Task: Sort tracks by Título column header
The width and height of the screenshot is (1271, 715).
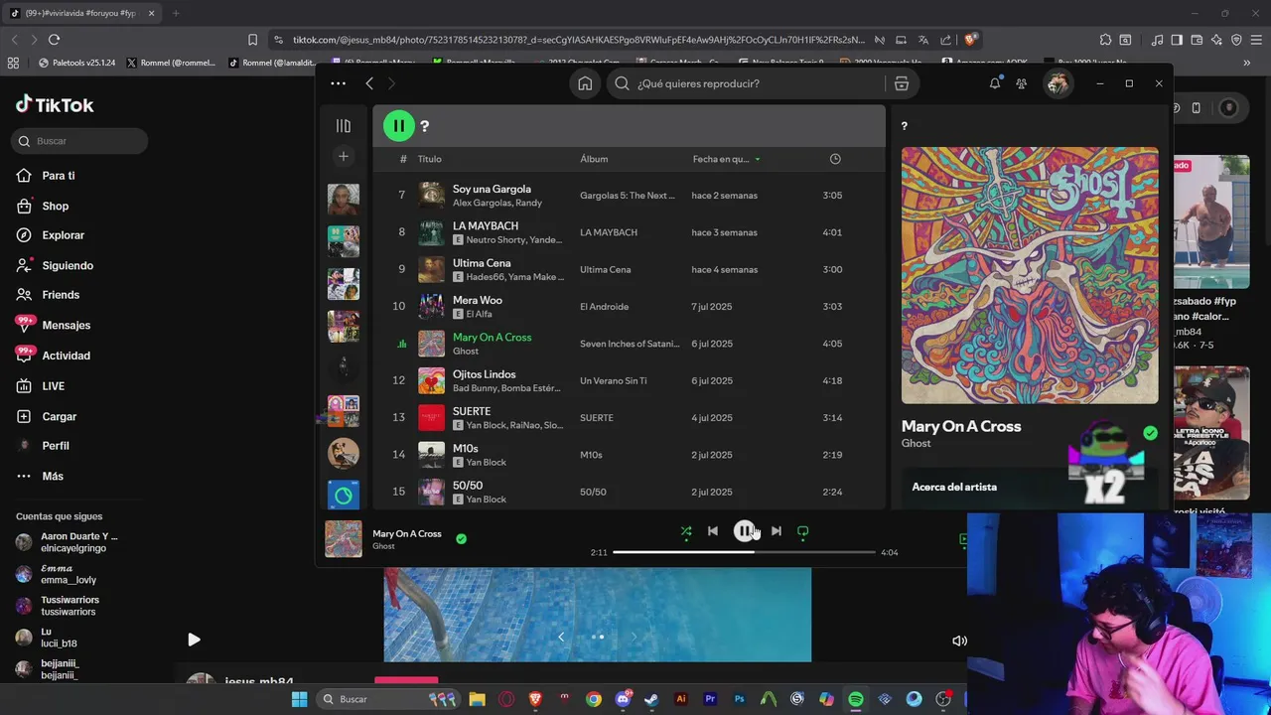Action: pyautogui.click(x=429, y=159)
